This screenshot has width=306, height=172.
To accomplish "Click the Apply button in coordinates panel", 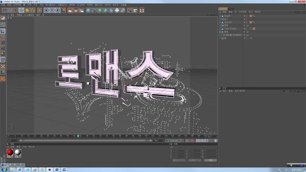I will tap(210, 160).
